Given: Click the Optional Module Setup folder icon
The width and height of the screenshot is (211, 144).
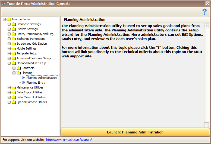Looking at the screenshot, I should 14,63.
